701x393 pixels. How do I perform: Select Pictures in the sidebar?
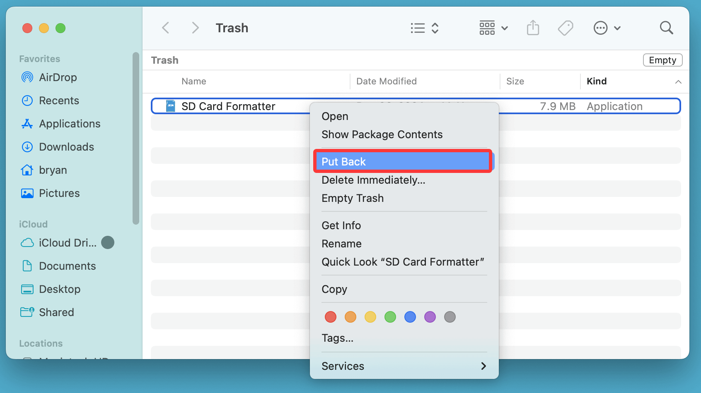pos(59,193)
